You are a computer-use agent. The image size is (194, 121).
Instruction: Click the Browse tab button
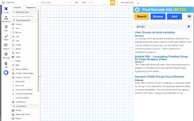click(x=158, y=16)
